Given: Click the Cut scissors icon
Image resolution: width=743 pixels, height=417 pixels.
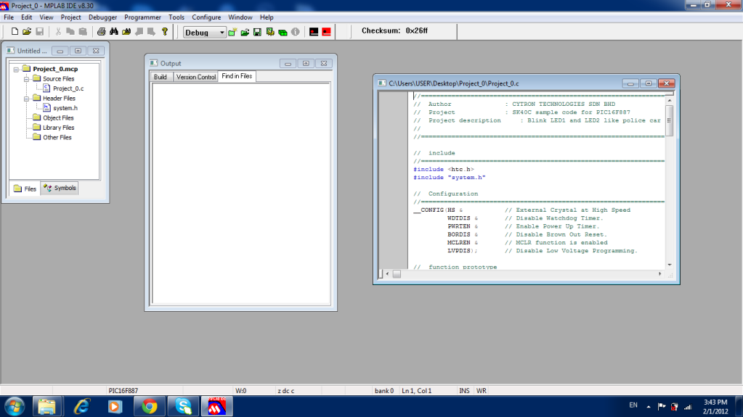Looking at the screenshot, I should pos(58,32).
